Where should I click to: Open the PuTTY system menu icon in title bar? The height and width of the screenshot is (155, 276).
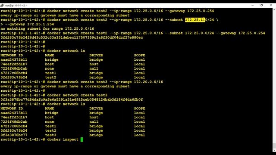pos(2,6)
